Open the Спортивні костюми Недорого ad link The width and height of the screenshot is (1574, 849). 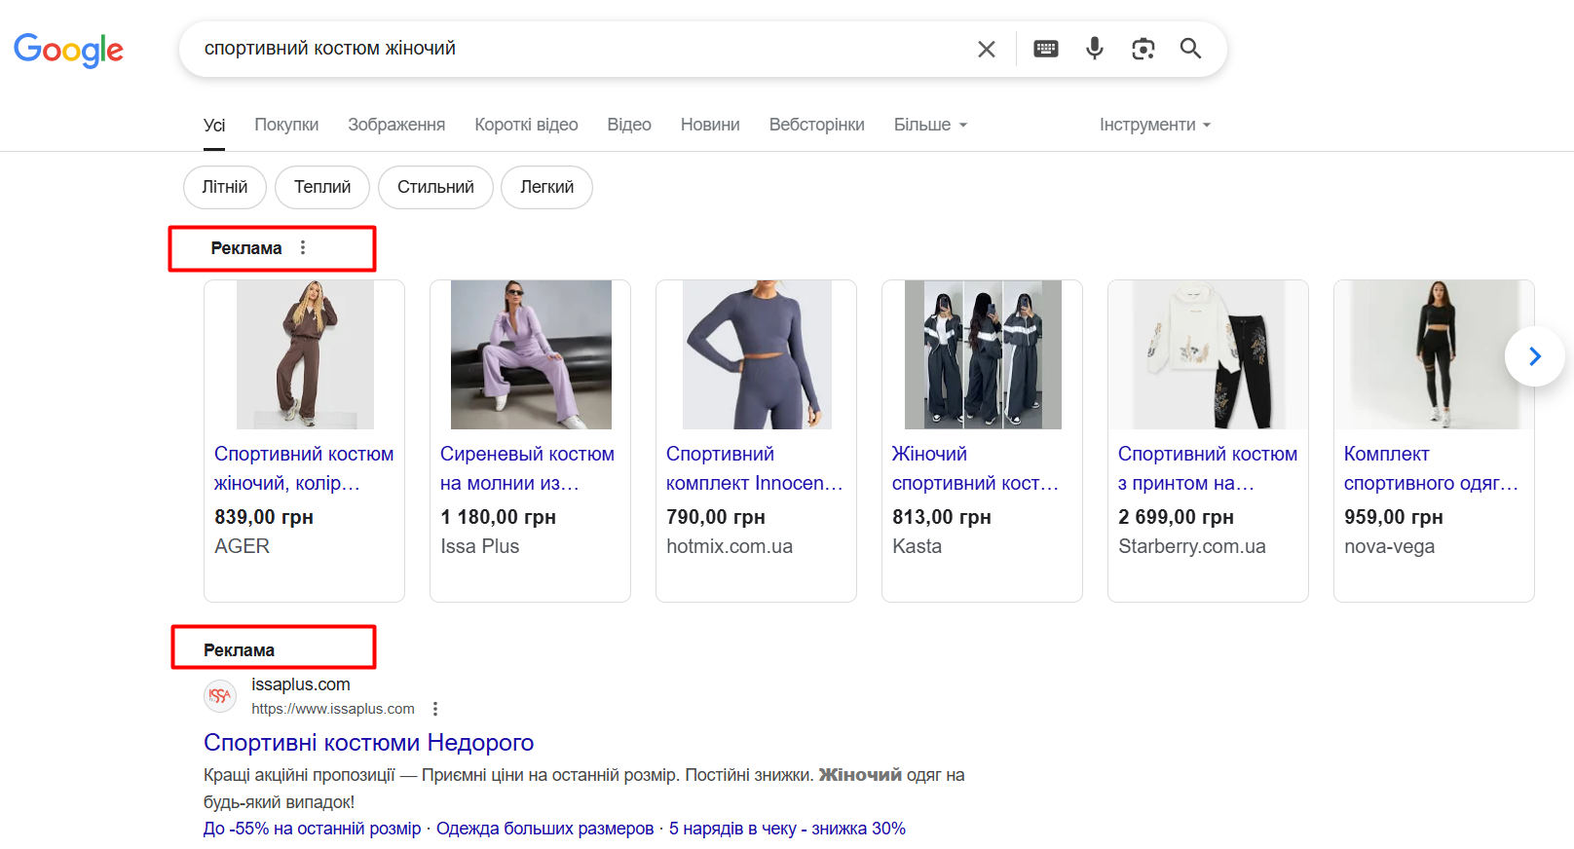tap(368, 743)
